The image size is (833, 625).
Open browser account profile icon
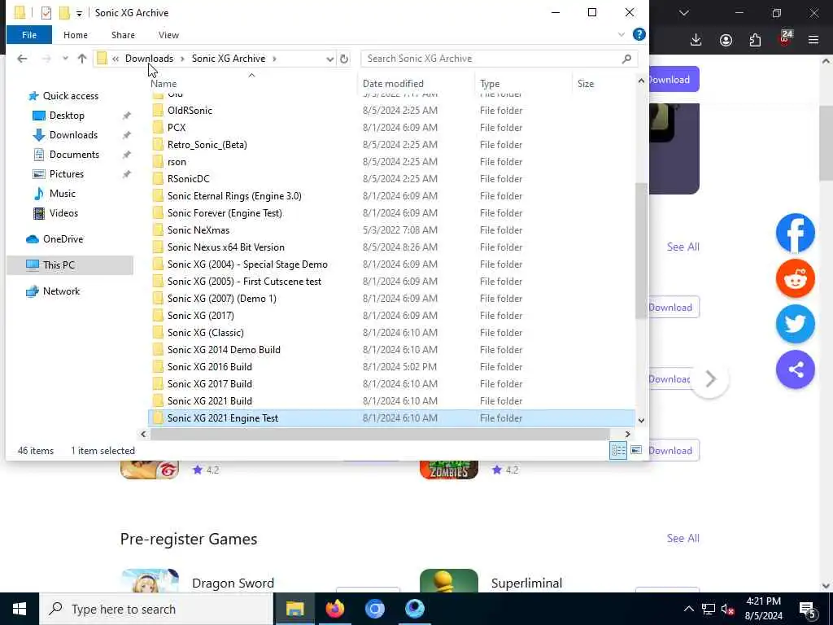[726, 40]
